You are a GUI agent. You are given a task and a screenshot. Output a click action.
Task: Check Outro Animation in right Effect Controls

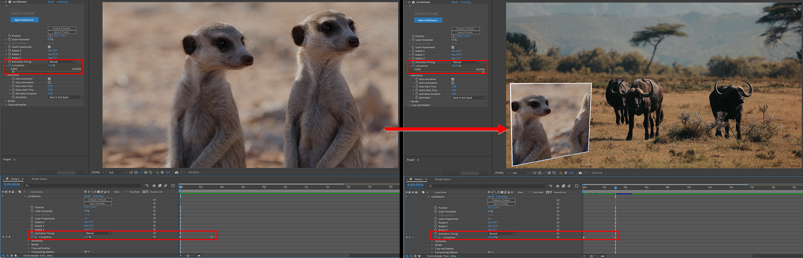click(453, 83)
